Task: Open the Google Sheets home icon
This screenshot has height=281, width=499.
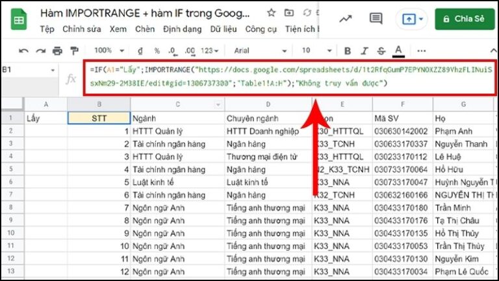Action: click(x=19, y=20)
